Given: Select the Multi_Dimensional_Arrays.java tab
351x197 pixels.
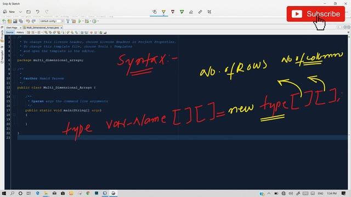Looking at the screenshot, I should pos(43,27).
